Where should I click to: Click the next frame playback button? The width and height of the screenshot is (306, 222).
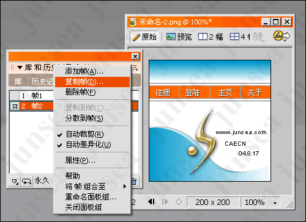point(165,202)
